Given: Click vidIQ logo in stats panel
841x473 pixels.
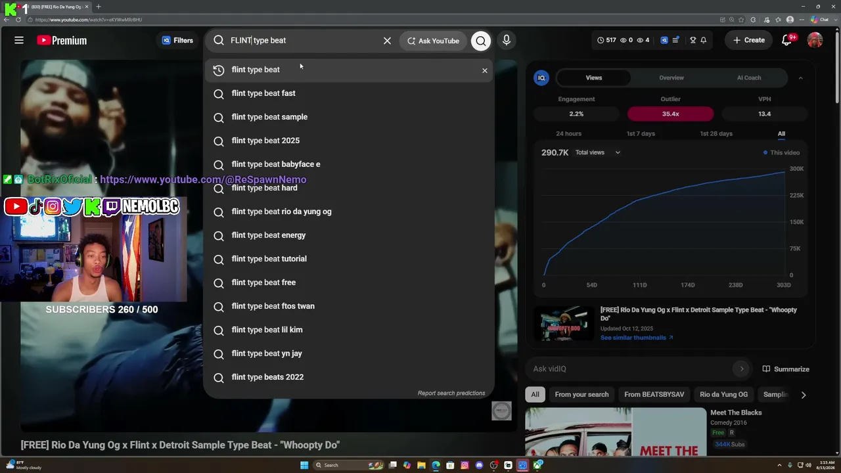Looking at the screenshot, I should (x=541, y=78).
